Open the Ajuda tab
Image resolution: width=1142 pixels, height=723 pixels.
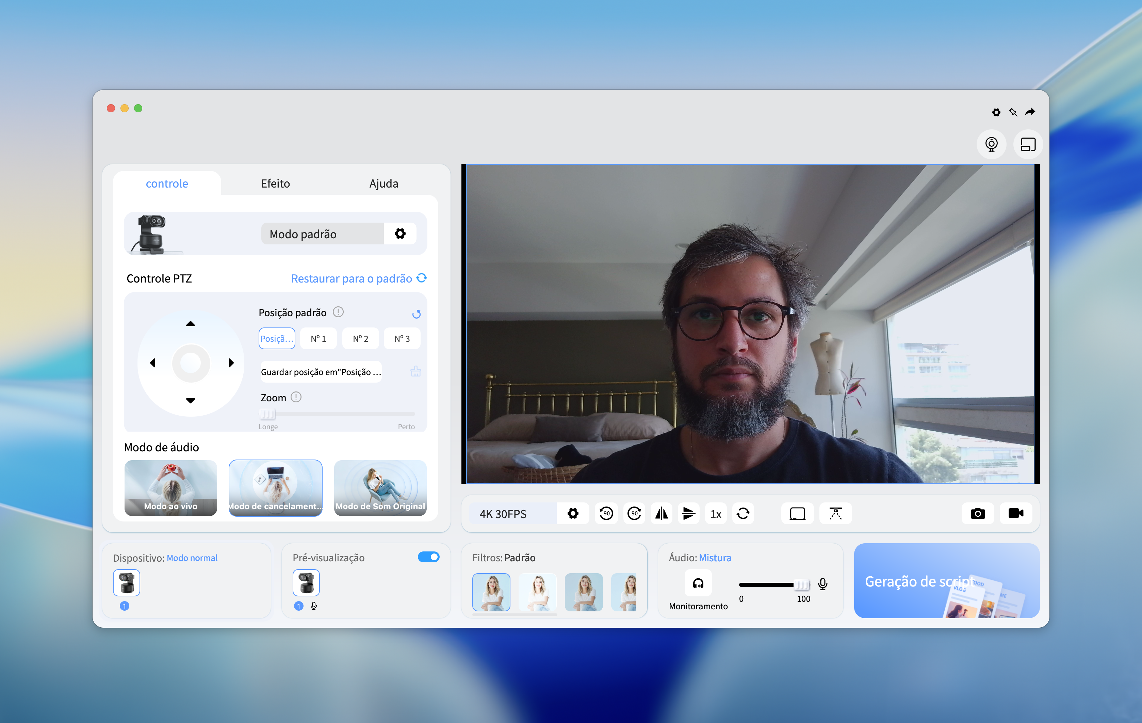coord(384,183)
